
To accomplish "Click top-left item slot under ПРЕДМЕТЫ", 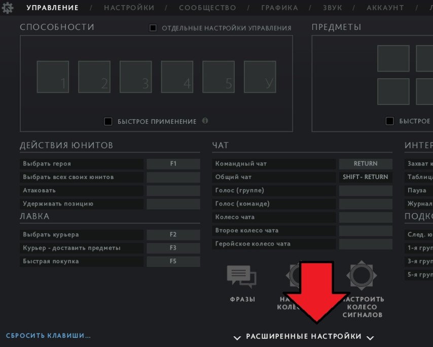I will click(x=394, y=58).
